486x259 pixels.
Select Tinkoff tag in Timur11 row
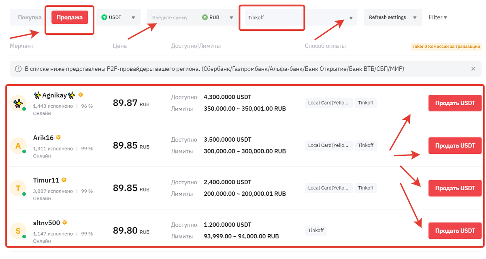366,188
